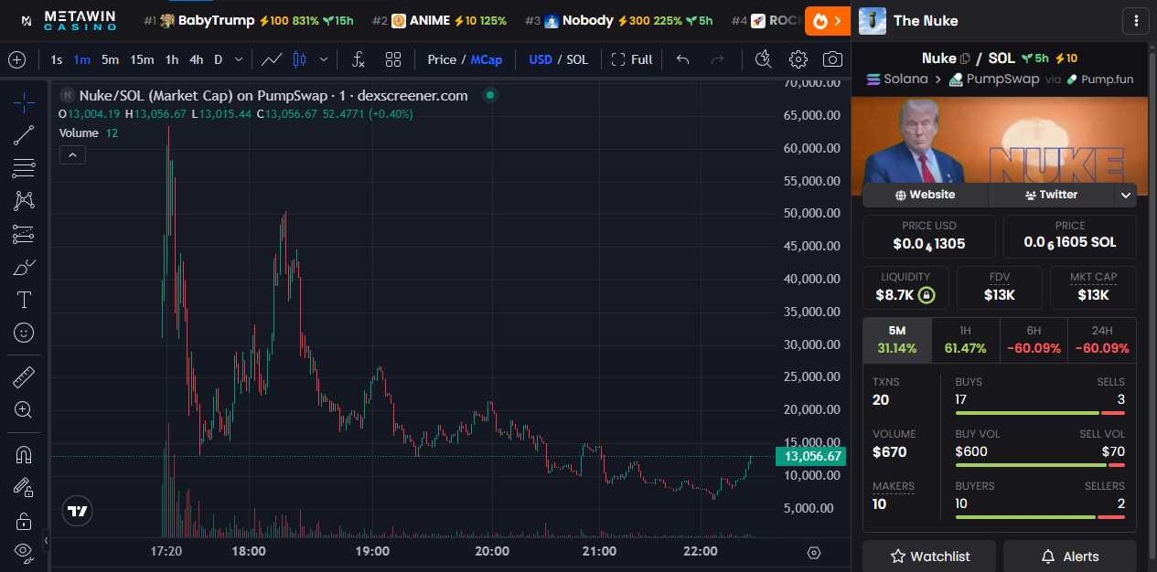Open trending #1 BabyTrump token
The height and width of the screenshot is (572, 1157).
(249, 20)
